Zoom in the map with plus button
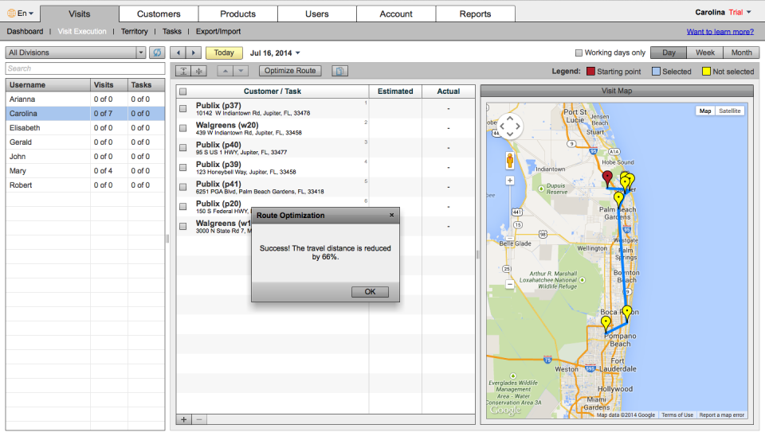The image size is (765, 436). (x=510, y=181)
